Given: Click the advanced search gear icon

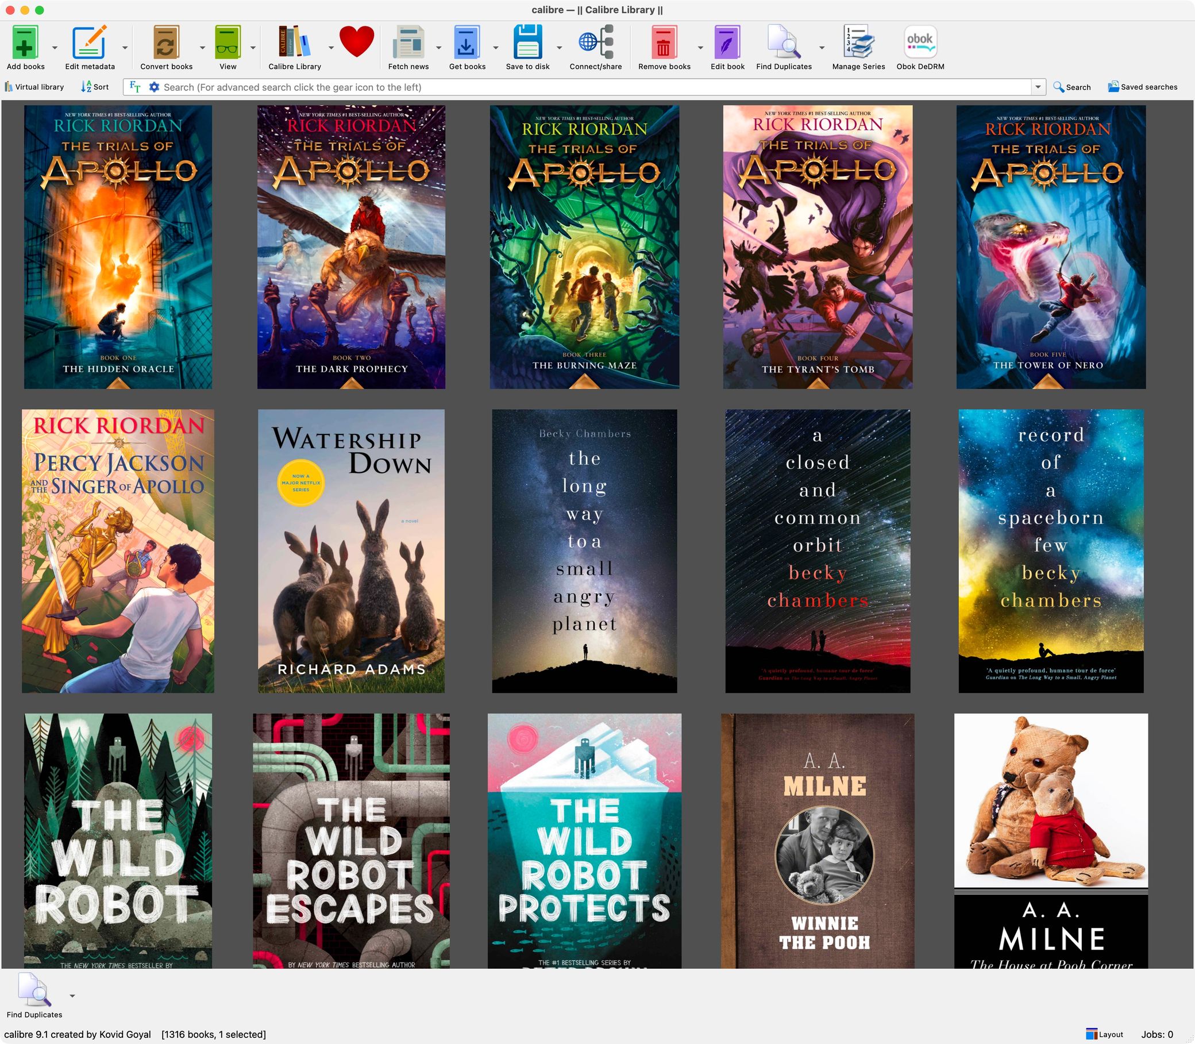Looking at the screenshot, I should tap(154, 87).
